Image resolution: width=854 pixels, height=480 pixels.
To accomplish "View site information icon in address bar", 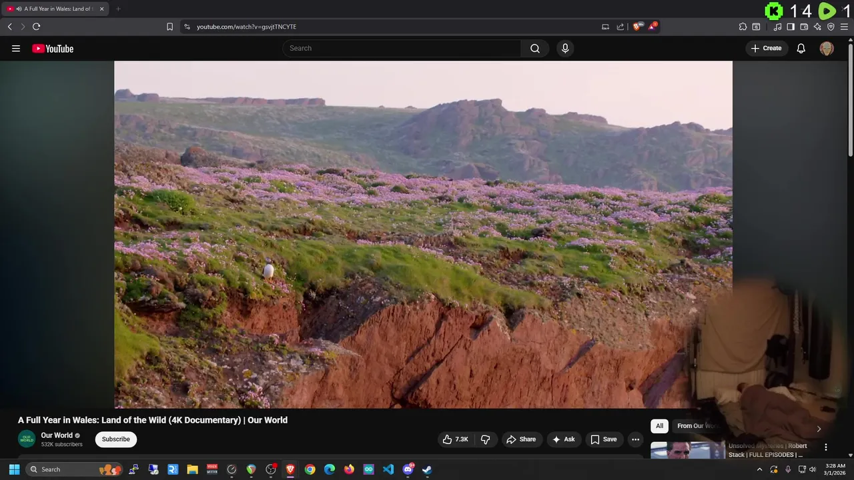I will click(x=187, y=27).
